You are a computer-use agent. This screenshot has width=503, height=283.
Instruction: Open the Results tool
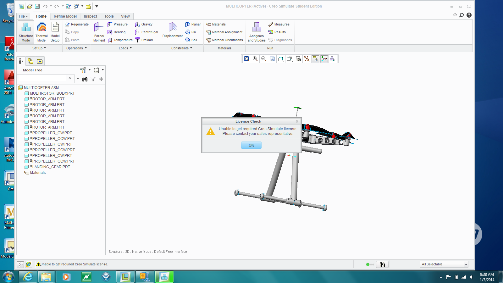click(x=277, y=32)
